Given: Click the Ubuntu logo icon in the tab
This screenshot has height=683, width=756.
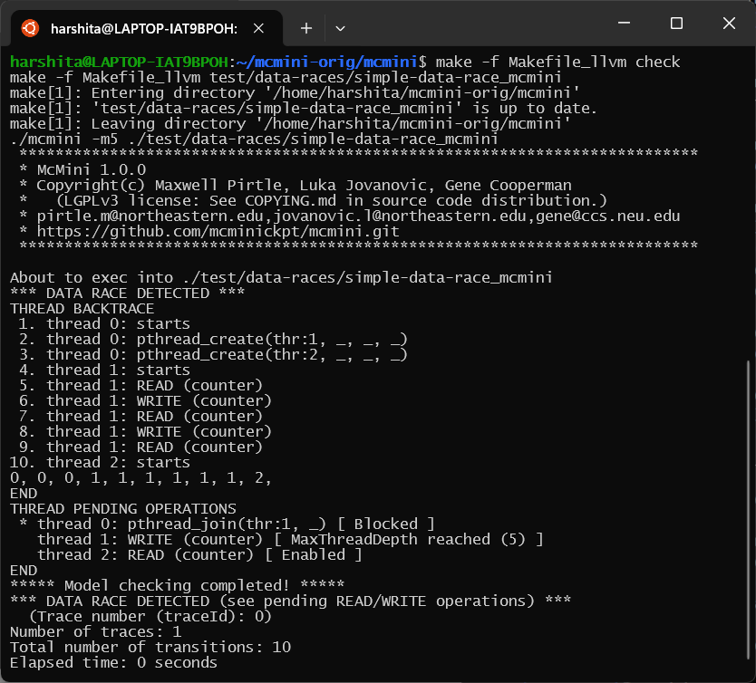Looking at the screenshot, I should point(30,28).
